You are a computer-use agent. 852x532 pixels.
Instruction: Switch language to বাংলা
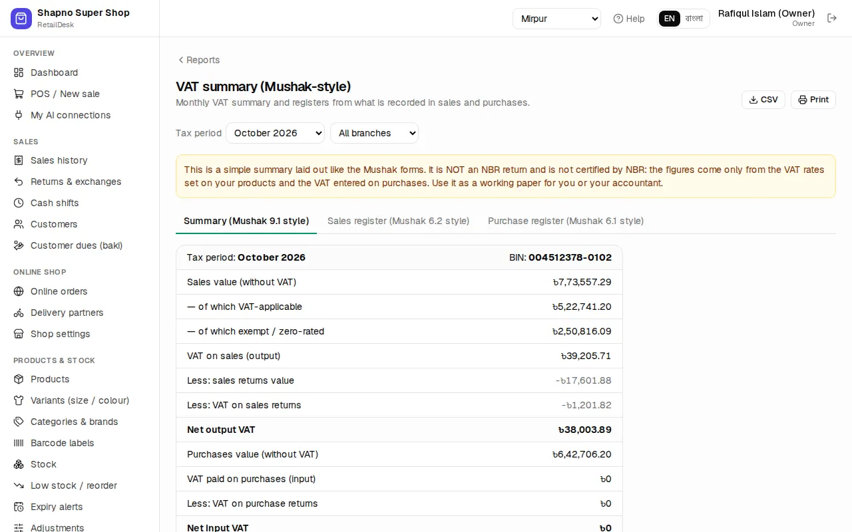click(x=694, y=19)
